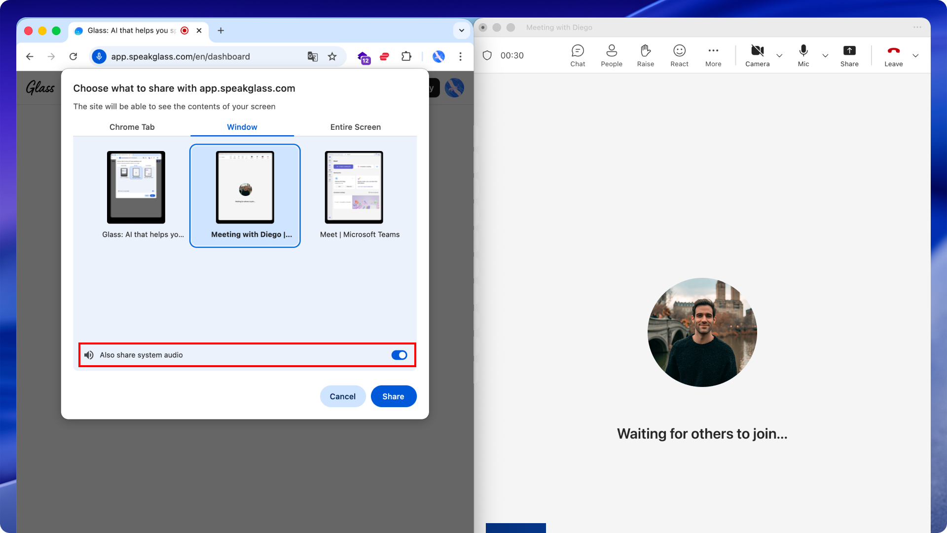Open the Chat panel in Teams

point(578,55)
